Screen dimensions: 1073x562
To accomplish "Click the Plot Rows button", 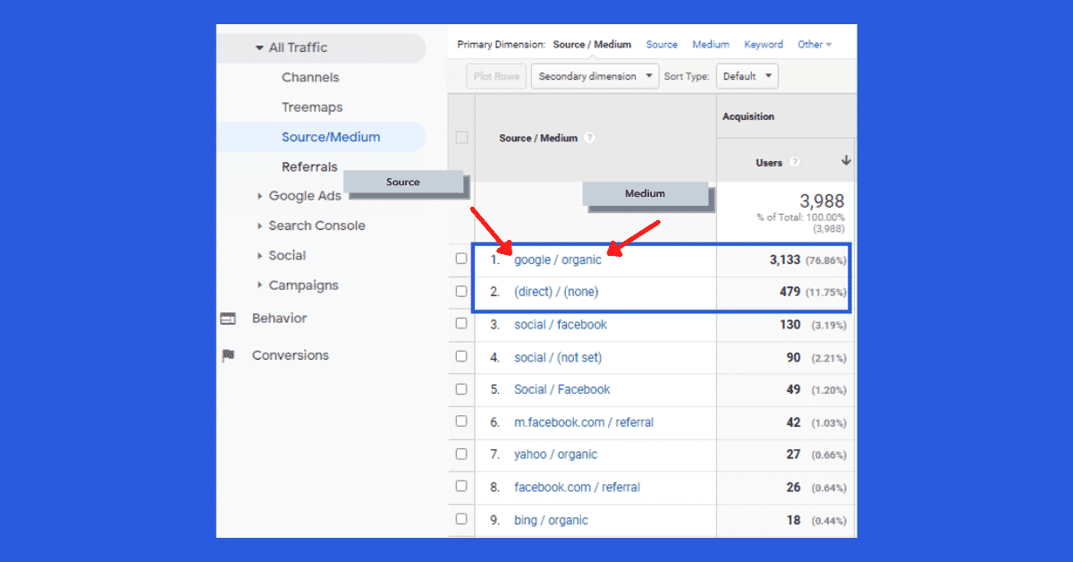I will (x=496, y=76).
